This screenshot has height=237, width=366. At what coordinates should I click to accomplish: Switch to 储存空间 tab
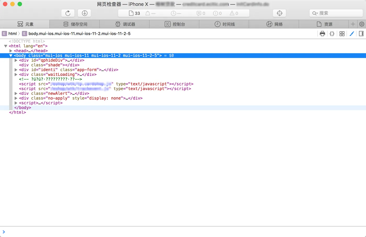pyautogui.click(x=75, y=24)
